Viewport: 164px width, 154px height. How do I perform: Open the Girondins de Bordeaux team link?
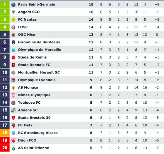point(39,42)
